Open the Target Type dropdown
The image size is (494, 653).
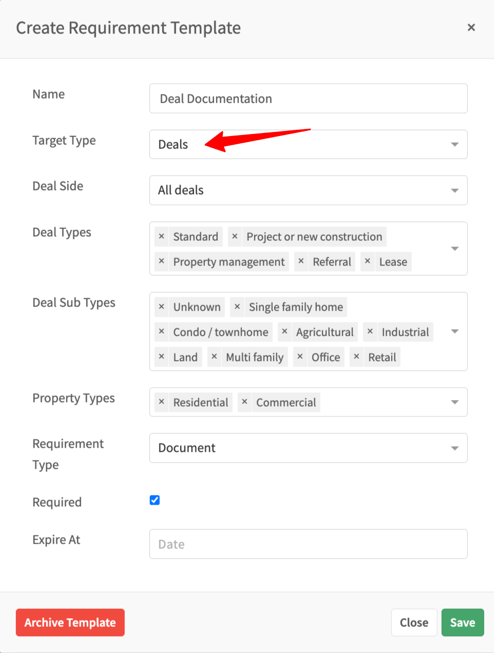(308, 144)
